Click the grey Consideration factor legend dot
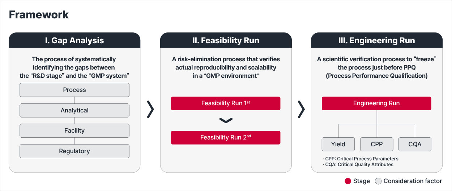Viewport: 452px width, 191px height. [378, 181]
